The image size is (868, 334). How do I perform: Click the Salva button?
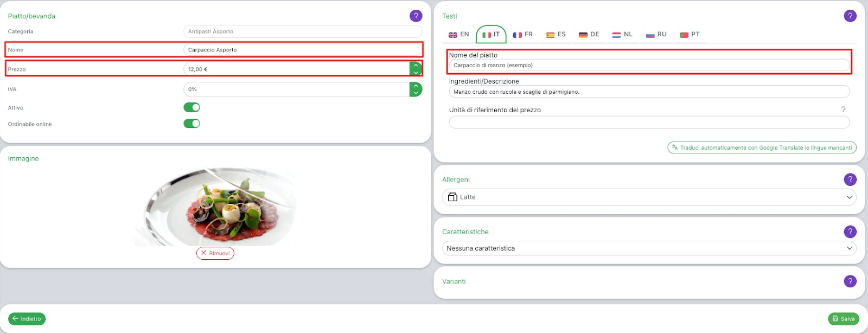(844, 319)
